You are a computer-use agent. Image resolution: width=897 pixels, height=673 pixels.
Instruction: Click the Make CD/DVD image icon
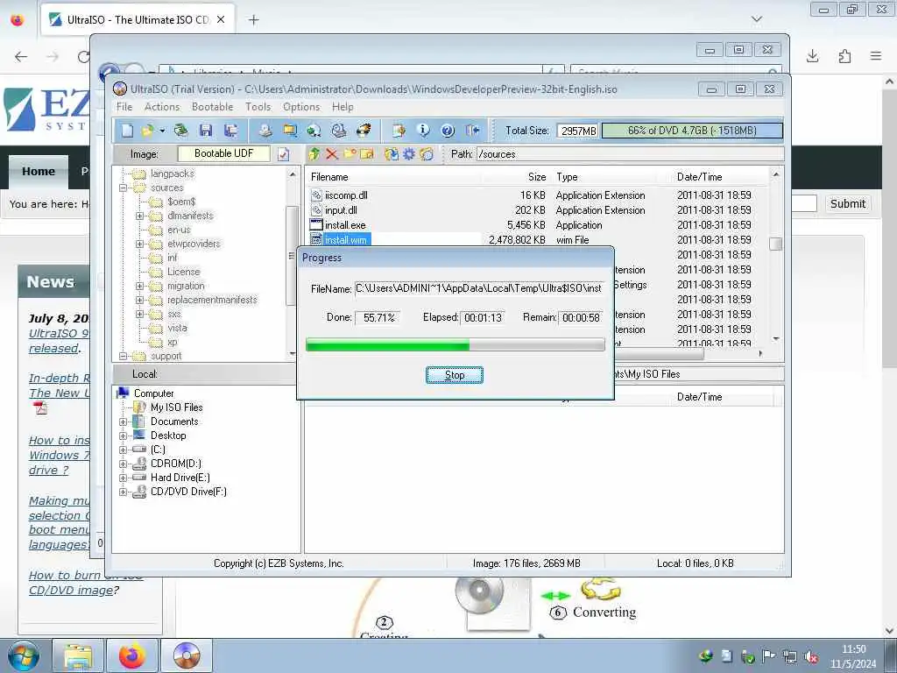point(265,131)
